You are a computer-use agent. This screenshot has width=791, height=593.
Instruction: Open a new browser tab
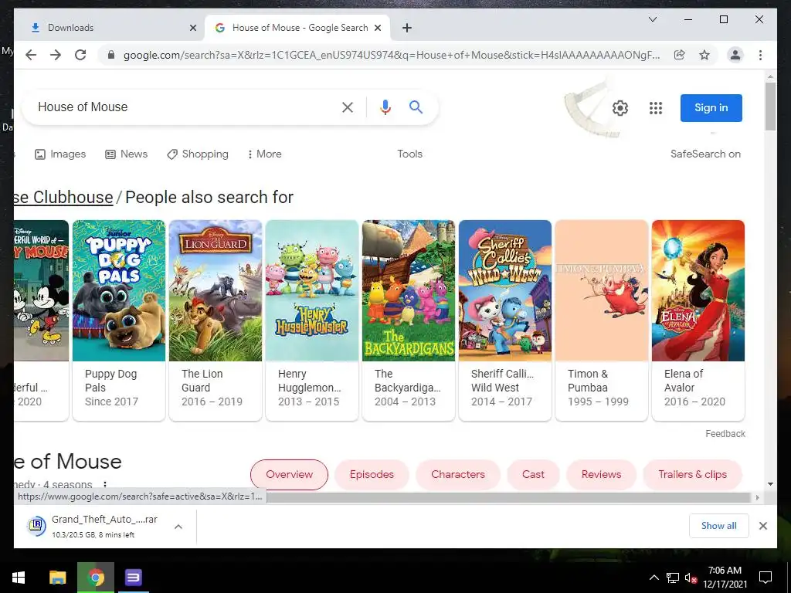[407, 28]
